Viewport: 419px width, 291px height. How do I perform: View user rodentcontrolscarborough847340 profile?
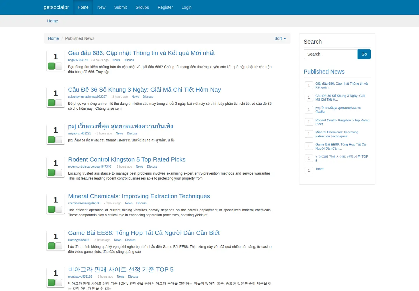(x=90, y=167)
